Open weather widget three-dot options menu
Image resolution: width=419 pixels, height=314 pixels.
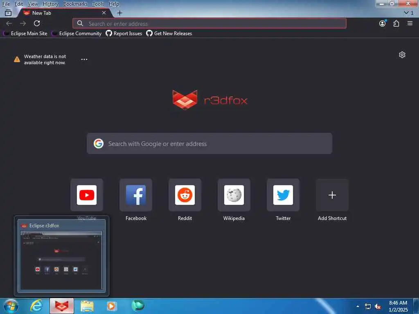pos(84,59)
